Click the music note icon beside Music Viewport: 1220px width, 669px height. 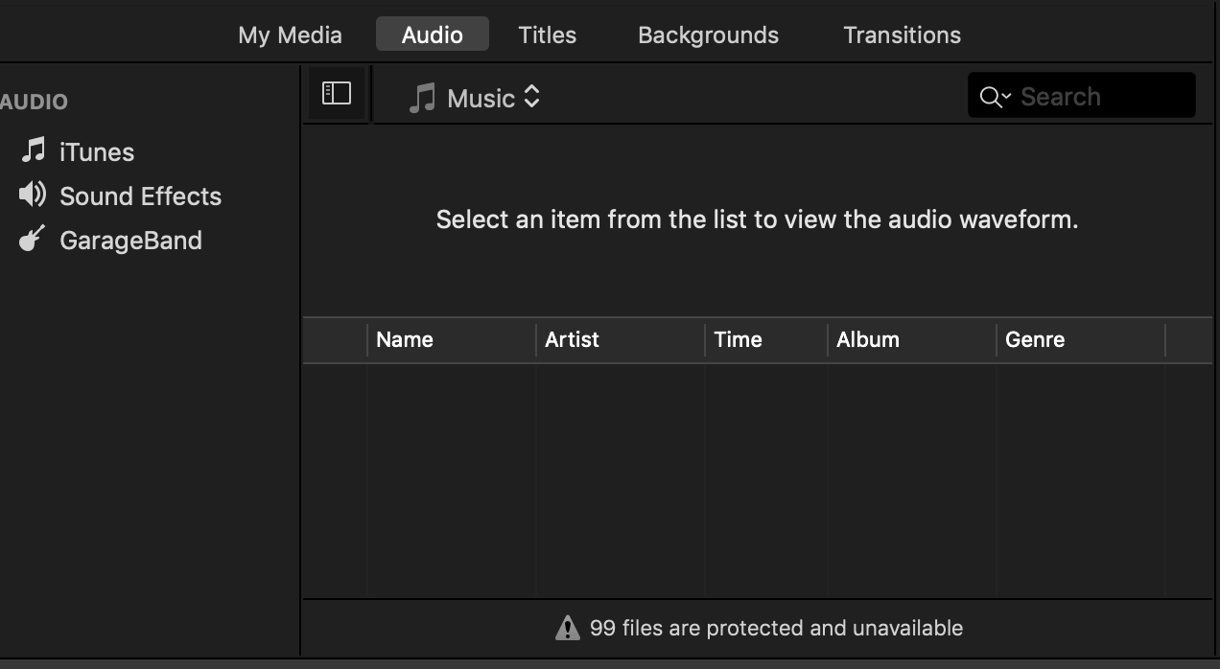pos(422,98)
